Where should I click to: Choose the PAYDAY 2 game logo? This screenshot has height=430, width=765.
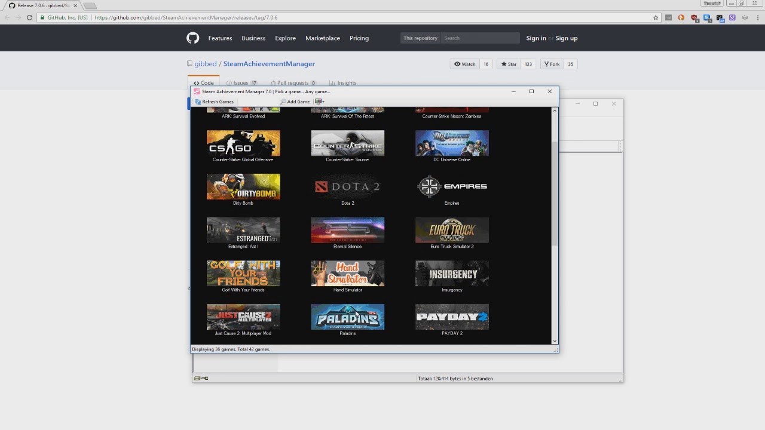(x=452, y=317)
